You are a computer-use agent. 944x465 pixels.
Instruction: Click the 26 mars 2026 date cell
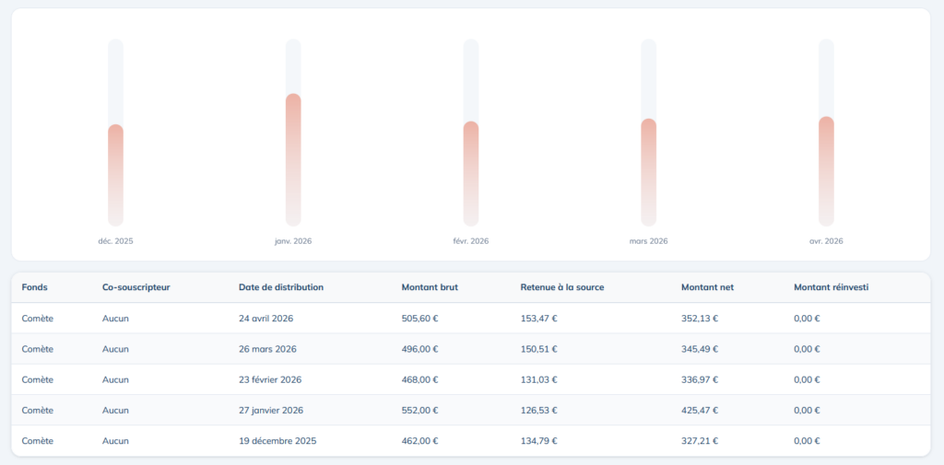click(267, 349)
